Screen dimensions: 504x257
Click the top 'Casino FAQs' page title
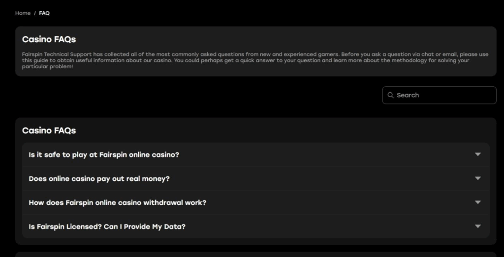pyautogui.click(x=49, y=39)
